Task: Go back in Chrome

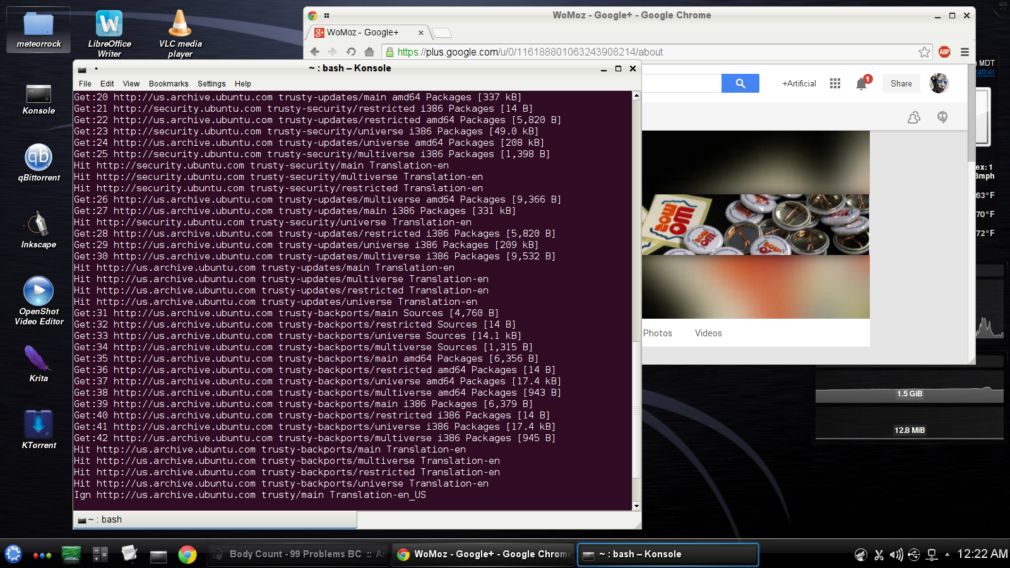Action: click(315, 52)
